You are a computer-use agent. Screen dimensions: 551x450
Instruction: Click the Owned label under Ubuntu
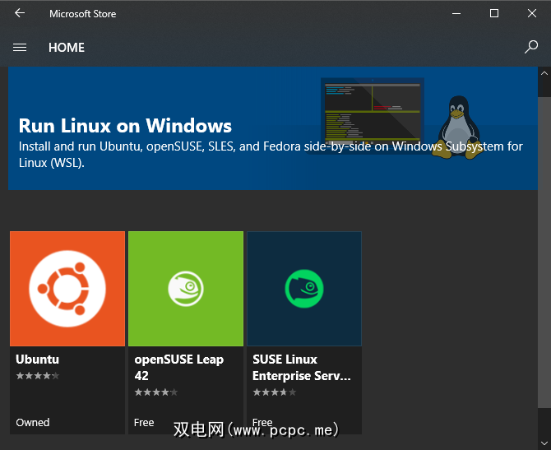point(33,422)
